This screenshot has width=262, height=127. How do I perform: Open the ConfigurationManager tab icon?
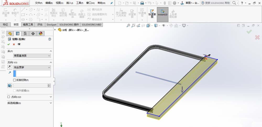click(x=25, y=34)
